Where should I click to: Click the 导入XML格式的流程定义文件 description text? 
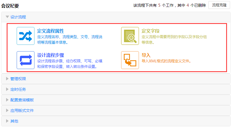(166, 61)
